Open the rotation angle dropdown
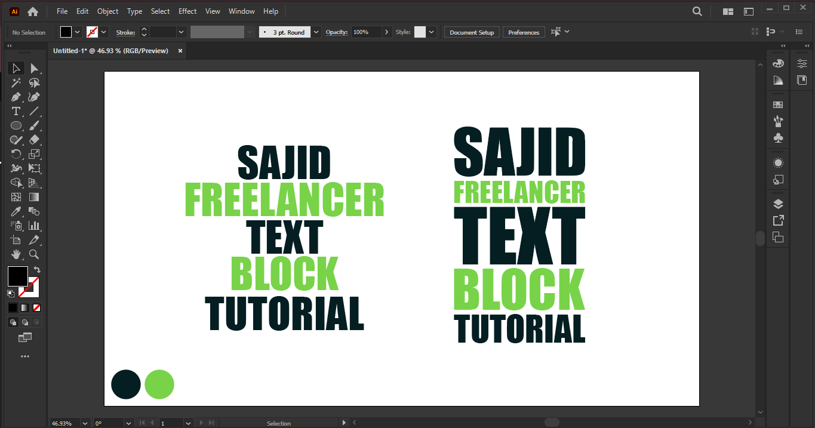 point(128,423)
